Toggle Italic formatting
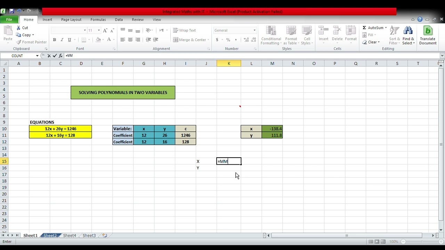The width and height of the screenshot is (445, 250). coord(62,40)
